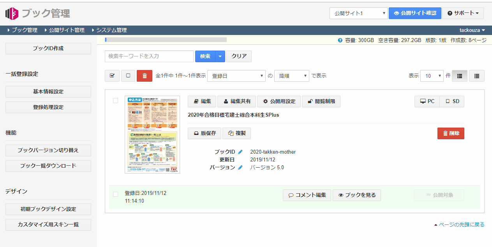This screenshot has height=247, width=492.
Task: Open the 公開サイト1 site dropdown
Action: point(358,13)
